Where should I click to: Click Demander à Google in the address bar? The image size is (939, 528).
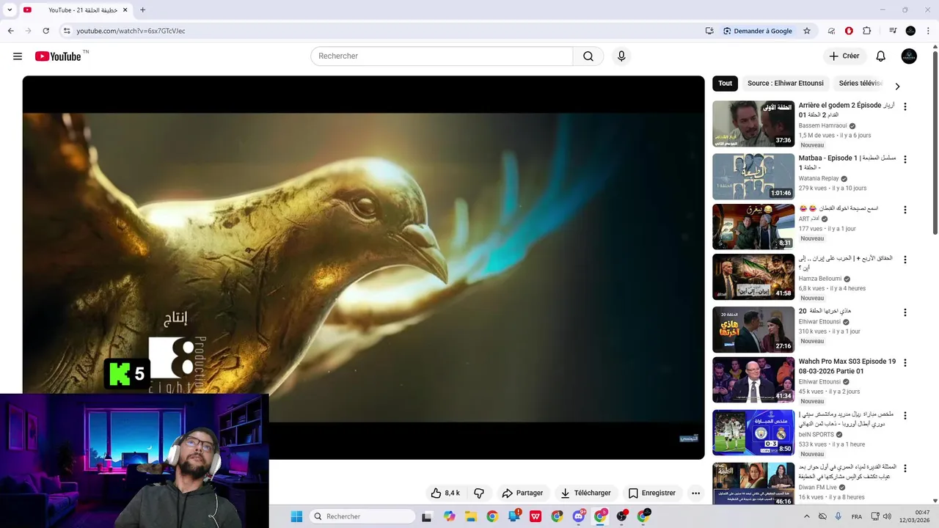coord(757,31)
